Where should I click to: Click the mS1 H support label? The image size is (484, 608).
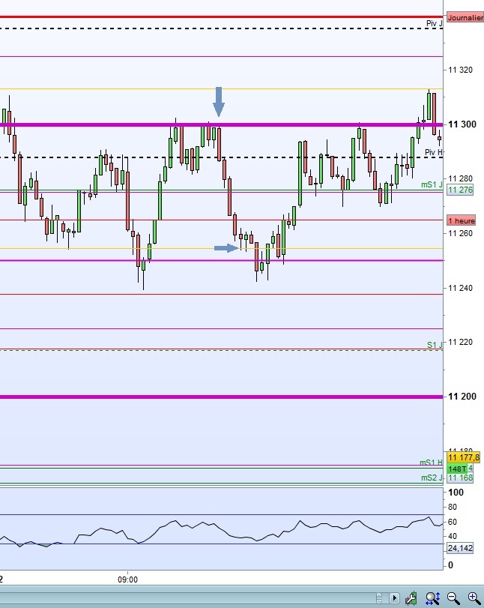[431, 463]
